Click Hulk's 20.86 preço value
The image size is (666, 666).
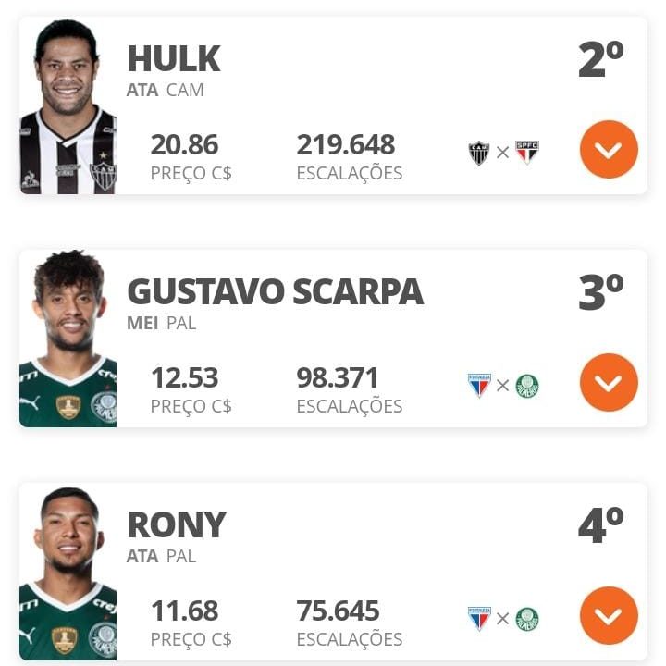coord(185,145)
